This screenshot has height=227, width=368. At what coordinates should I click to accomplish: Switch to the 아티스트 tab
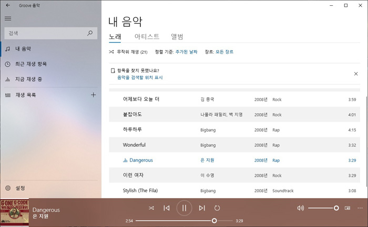147,36
